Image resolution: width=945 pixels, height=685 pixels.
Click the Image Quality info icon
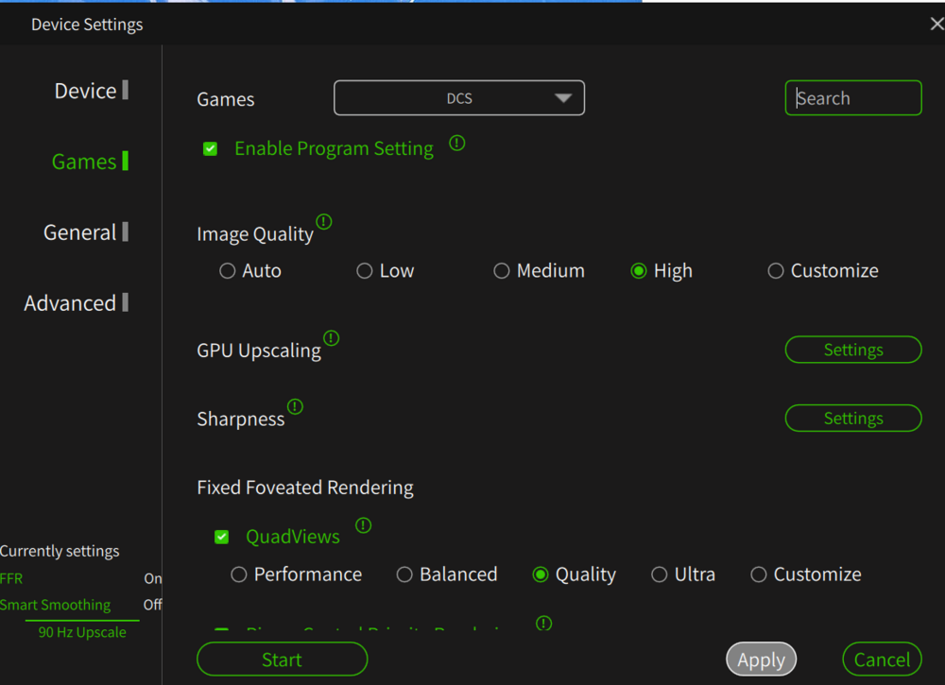(x=324, y=222)
